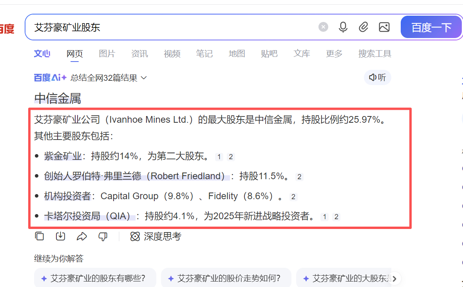Open citation 2 on 紫金矿业 line

[x=231, y=157]
